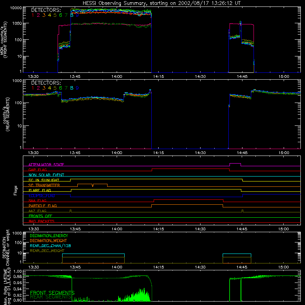The height and width of the screenshot is (305, 305).
Task: Click the 0.94 tick label on livetime axis
Action: (x=18, y=289)
